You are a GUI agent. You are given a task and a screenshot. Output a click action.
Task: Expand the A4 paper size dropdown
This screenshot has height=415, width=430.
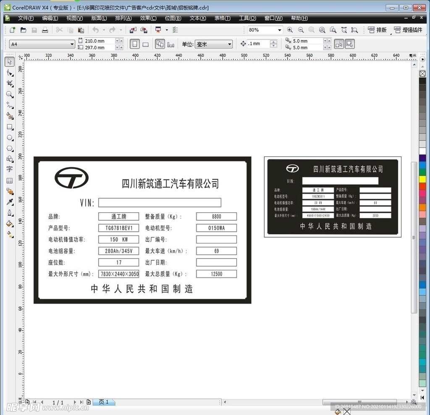point(72,45)
